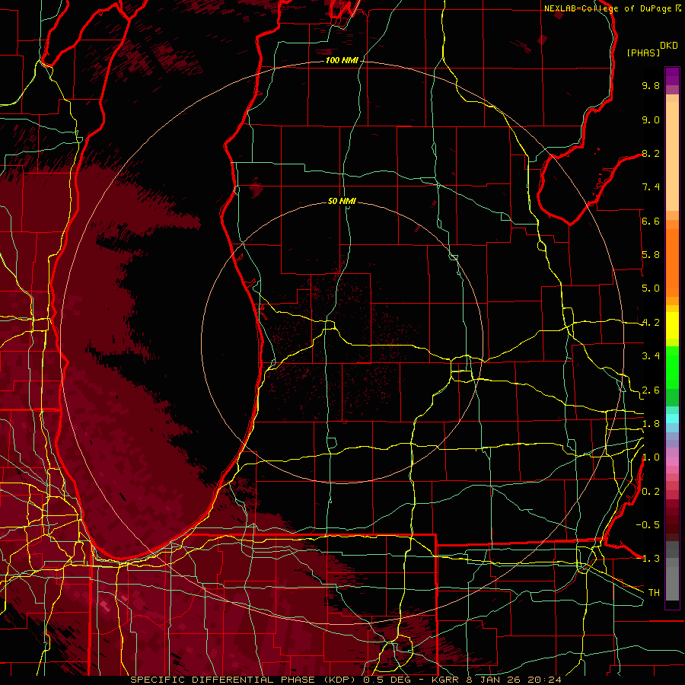Image resolution: width=685 pixels, height=685 pixels.
Task: Click the 8.2 value on the color scale
Action: [651, 153]
